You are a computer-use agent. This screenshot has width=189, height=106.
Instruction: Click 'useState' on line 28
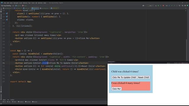[x=48, y=54]
